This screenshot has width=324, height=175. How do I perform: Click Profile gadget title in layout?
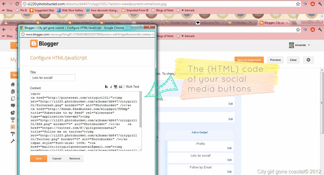click(x=200, y=144)
